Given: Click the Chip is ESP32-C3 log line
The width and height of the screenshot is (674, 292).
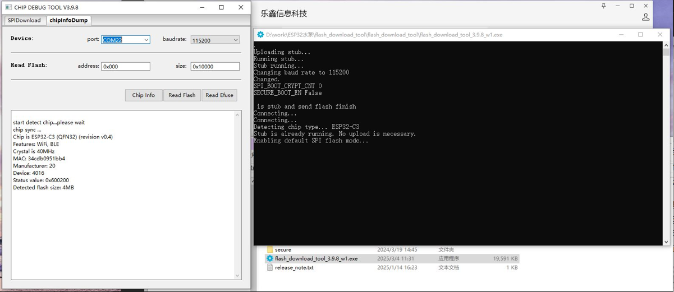Looking at the screenshot, I should click(63, 137).
